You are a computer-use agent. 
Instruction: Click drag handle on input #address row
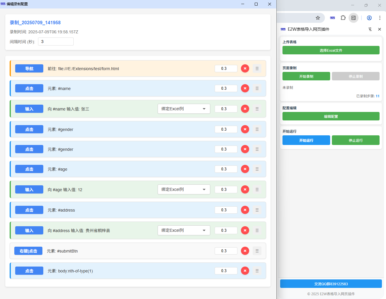(257, 230)
